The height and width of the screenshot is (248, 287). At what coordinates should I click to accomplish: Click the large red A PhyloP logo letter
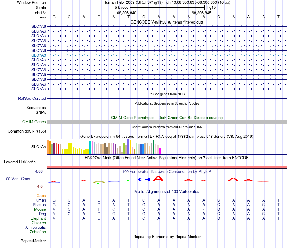coord(158,178)
